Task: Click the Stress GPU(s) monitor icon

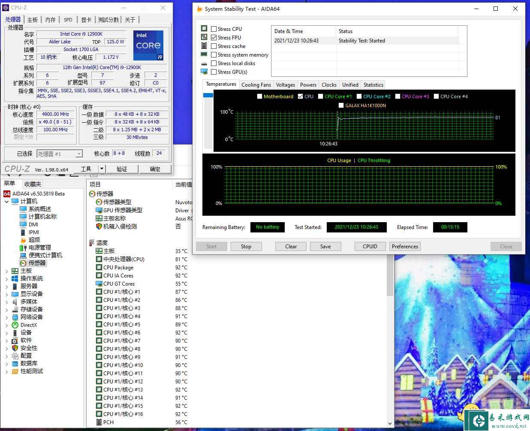Action: click(x=204, y=72)
